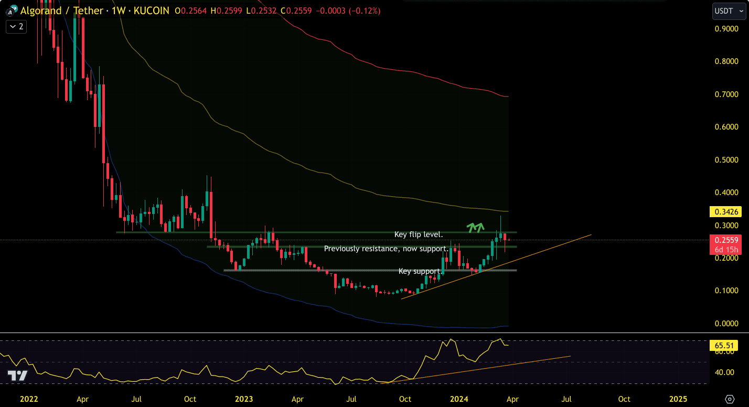Click the 2025 label on time axis
The image size is (749, 407).
[x=678, y=399]
